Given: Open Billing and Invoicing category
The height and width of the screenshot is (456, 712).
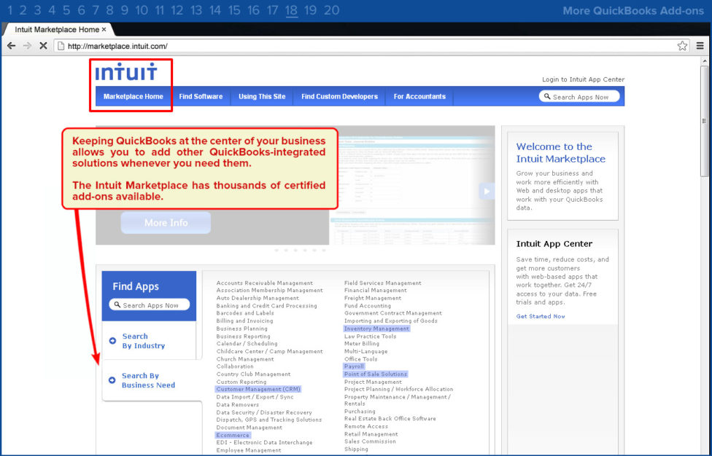Looking at the screenshot, I should pyautogui.click(x=245, y=321).
